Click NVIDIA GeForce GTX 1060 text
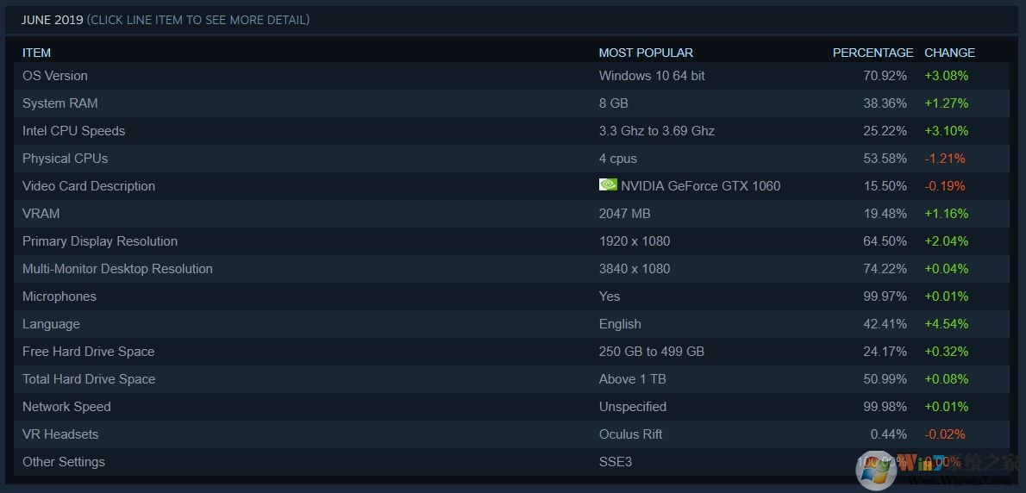1026x493 pixels. click(x=700, y=186)
